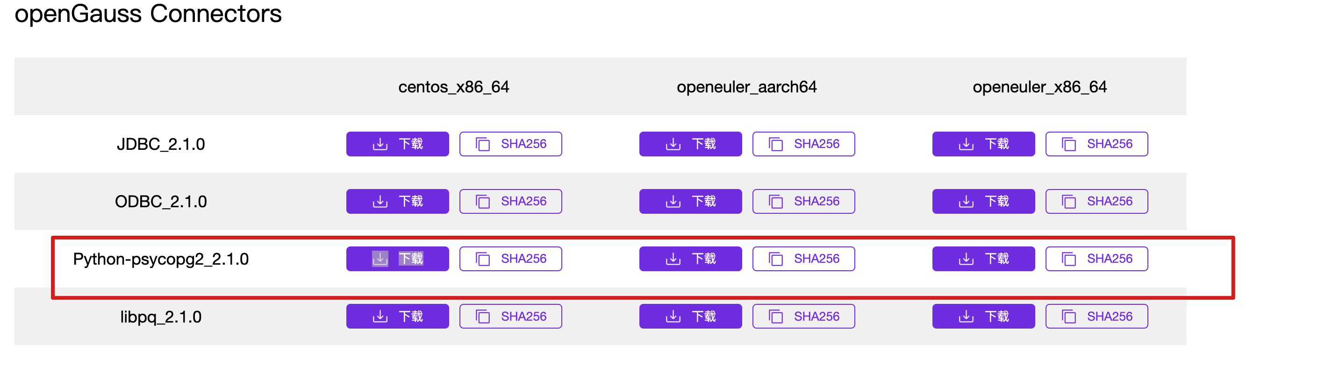Copy SHA256 for libpq openeuler_x86_64
1318x379 pixels.
tap(1096, 316)
